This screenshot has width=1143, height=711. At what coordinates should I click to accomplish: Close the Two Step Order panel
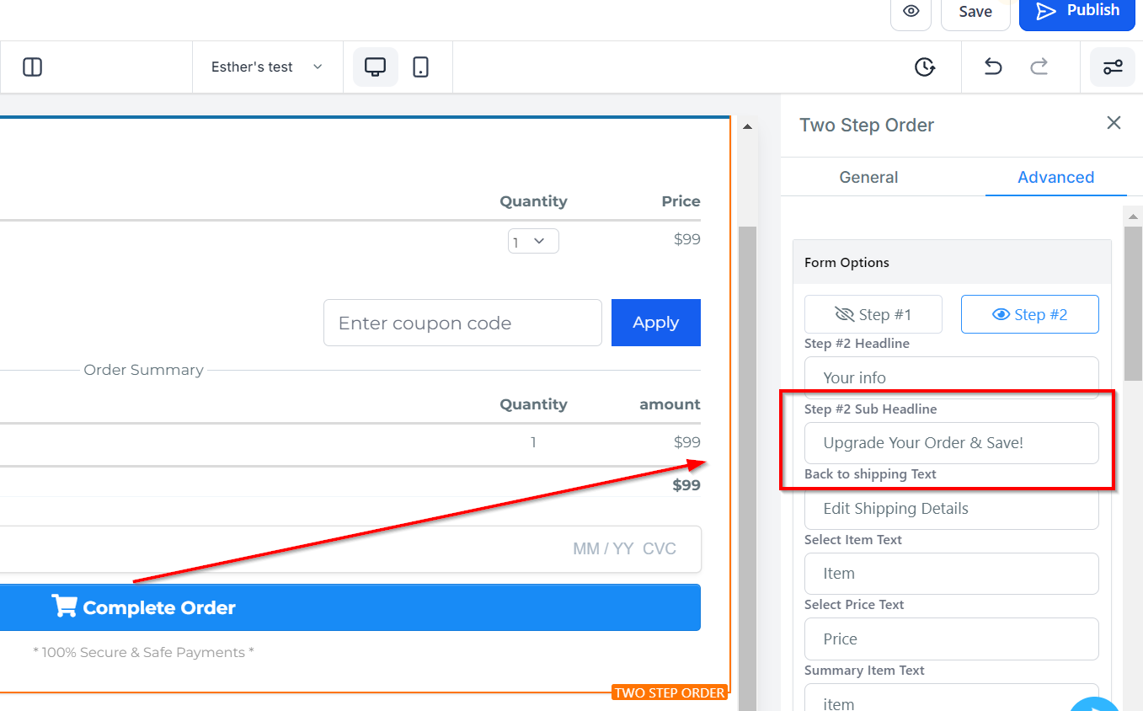point(1114,123)
